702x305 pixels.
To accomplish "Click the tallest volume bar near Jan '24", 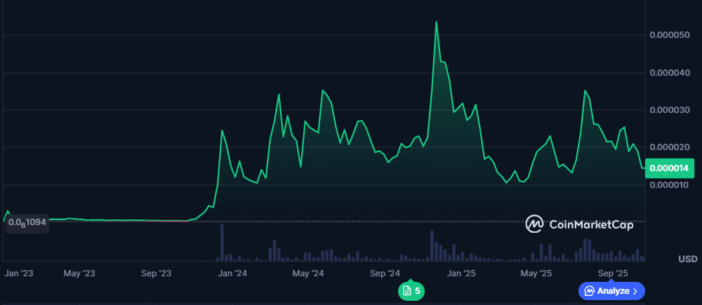I will point(222,242).
